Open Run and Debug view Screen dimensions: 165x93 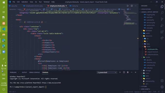click(x=162, y=25)
